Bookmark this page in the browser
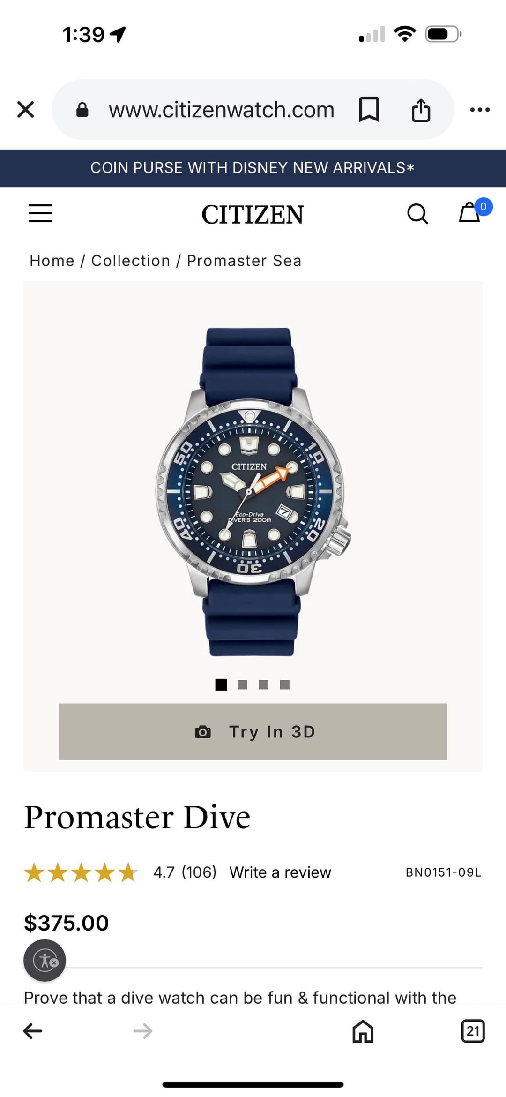 click(x=369, y=110)
